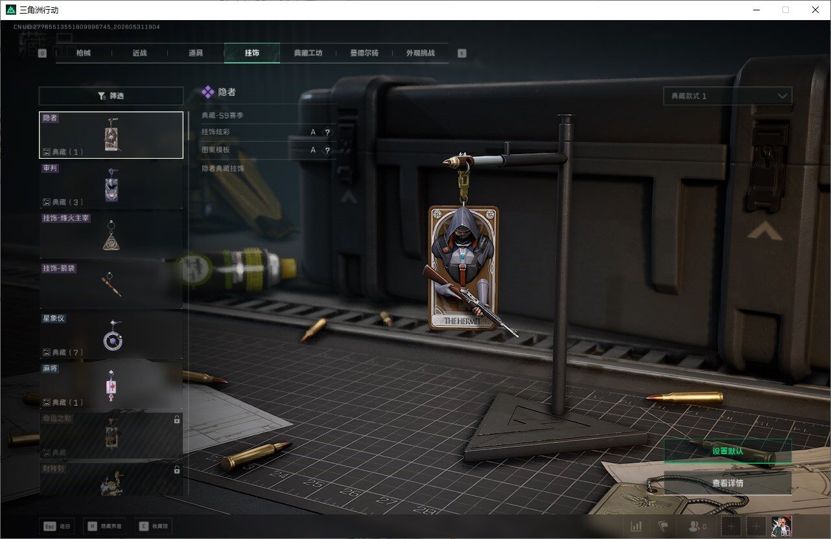Select the locked 命运之轮 charm
The width and height of the screenshot is (831, 539).
[x=111, y=435]
